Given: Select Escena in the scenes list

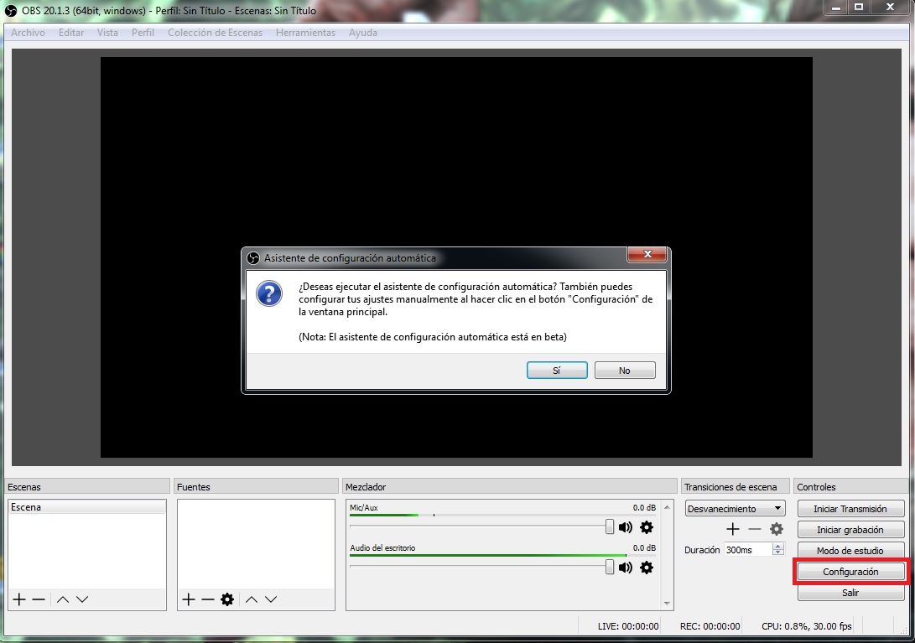Looking at the screenshot, I should 87,507.
